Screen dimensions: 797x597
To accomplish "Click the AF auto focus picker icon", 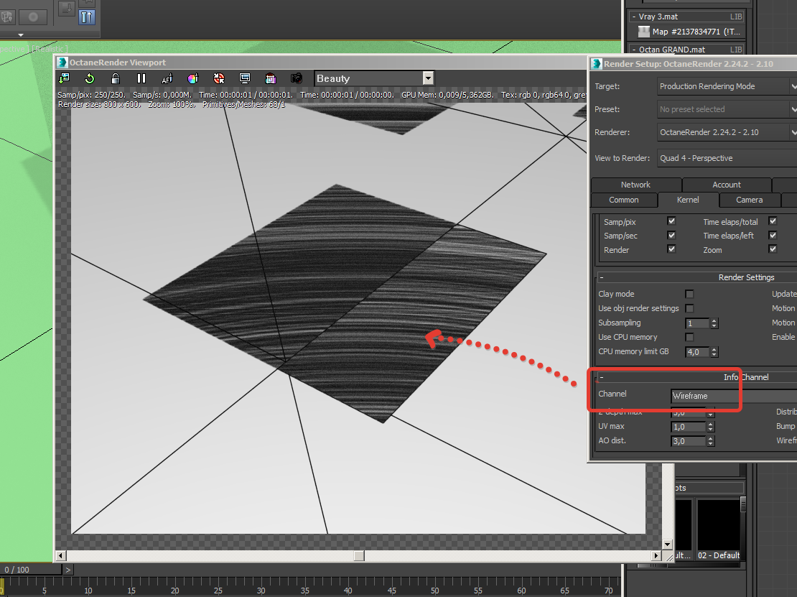I will (167, 78).
